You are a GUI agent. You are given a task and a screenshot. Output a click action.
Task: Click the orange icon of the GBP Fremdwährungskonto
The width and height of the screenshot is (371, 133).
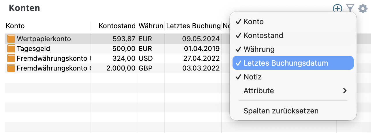(x=11, y=68)
